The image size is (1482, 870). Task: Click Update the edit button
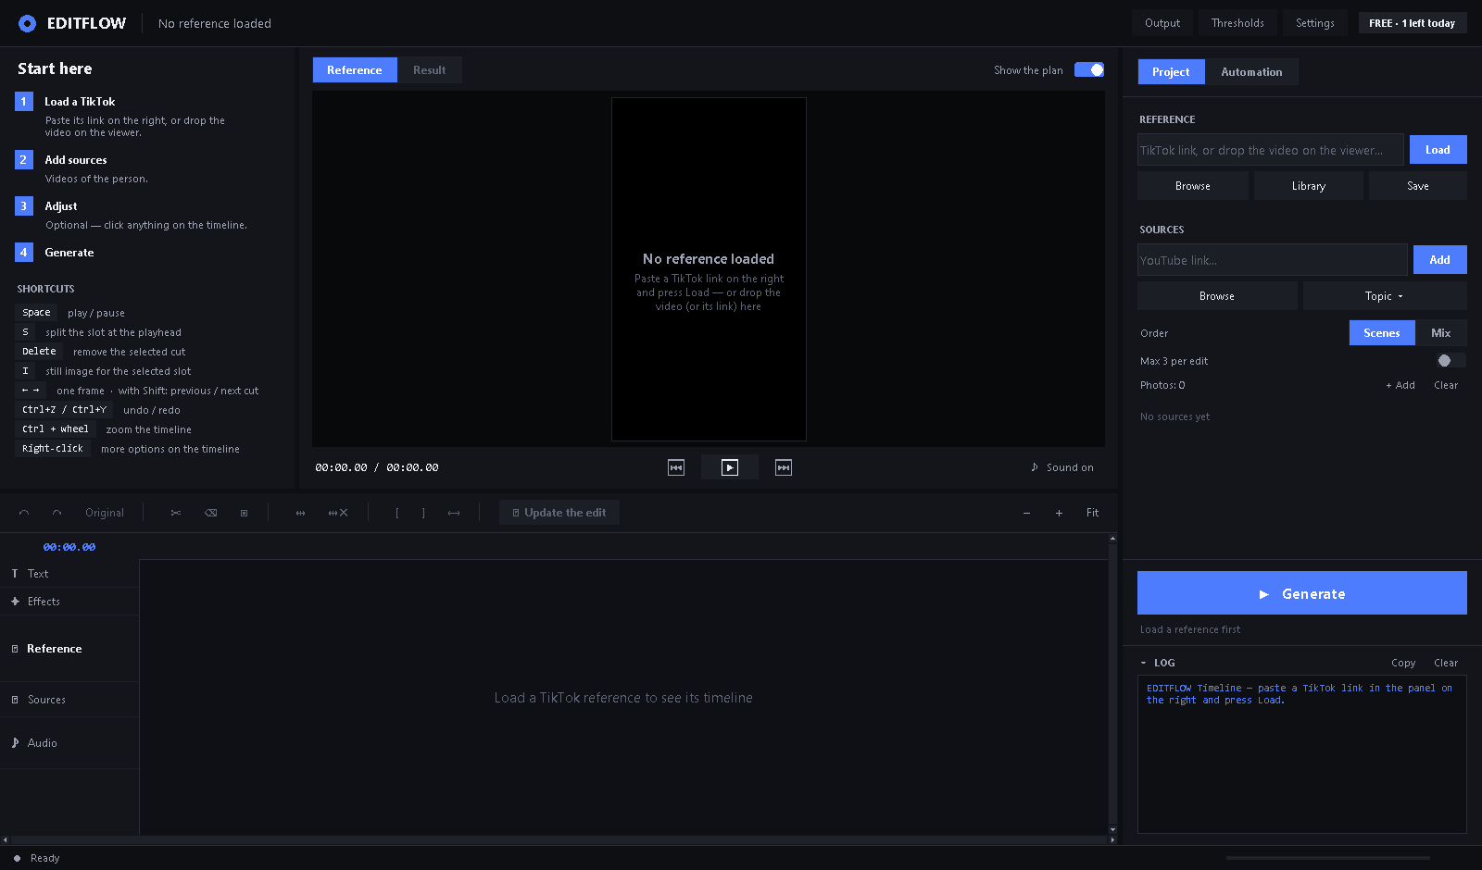[x=559, y=513]
